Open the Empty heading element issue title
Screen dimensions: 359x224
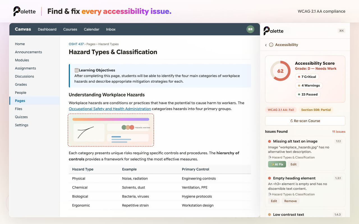(294, 178)
